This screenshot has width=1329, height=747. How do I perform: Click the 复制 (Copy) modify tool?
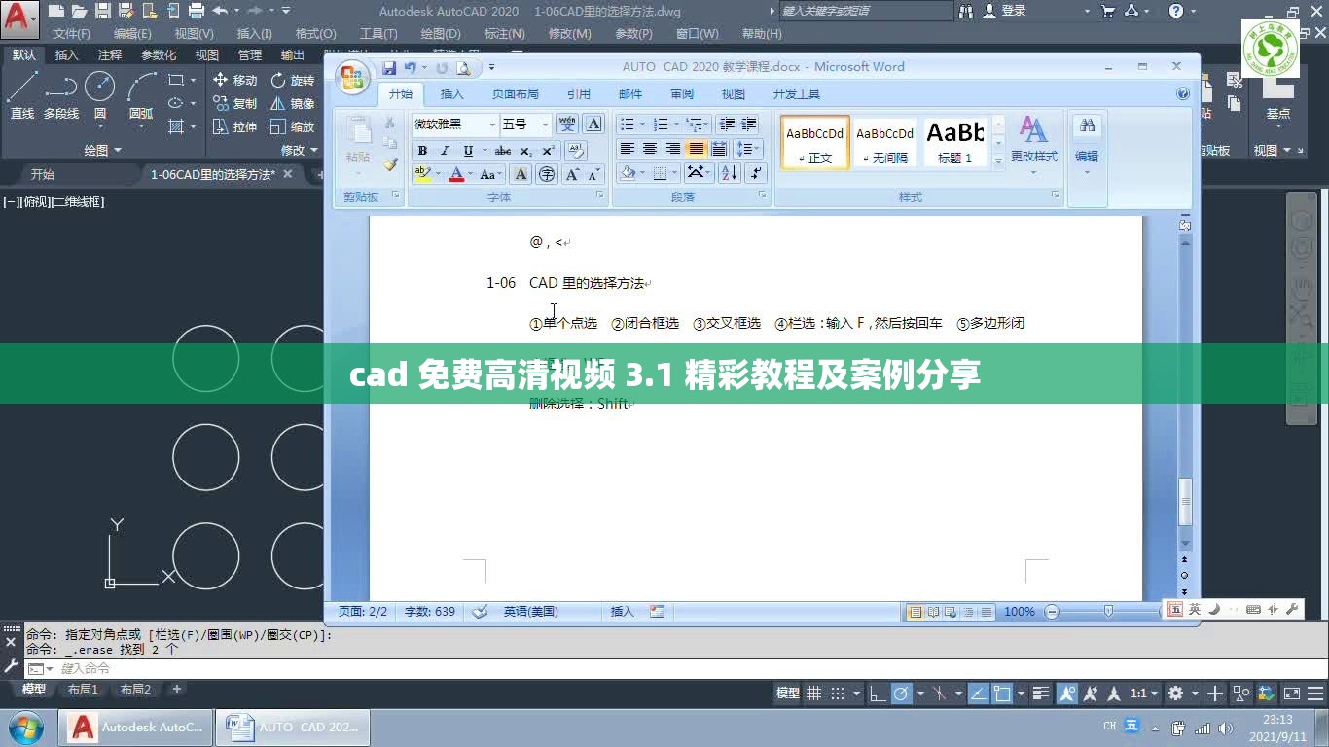(x=240, y=102)
